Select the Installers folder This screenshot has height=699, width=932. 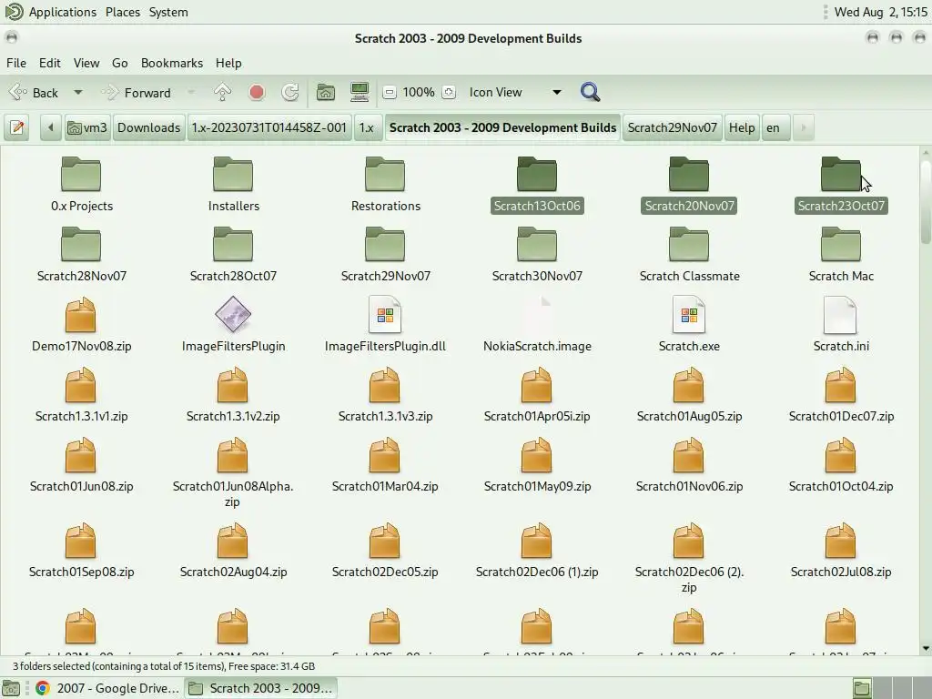234,184
